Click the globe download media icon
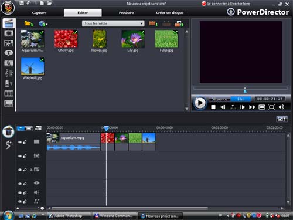Screen dimensions: 293x220 pyautogui.click(x=42, y=23)
